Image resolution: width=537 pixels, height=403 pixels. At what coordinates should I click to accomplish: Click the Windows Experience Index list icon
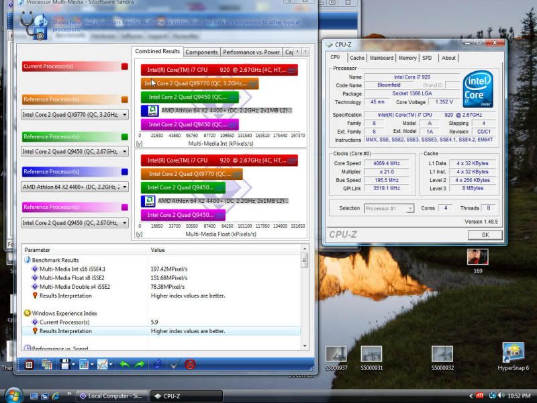tap(28, 313)
